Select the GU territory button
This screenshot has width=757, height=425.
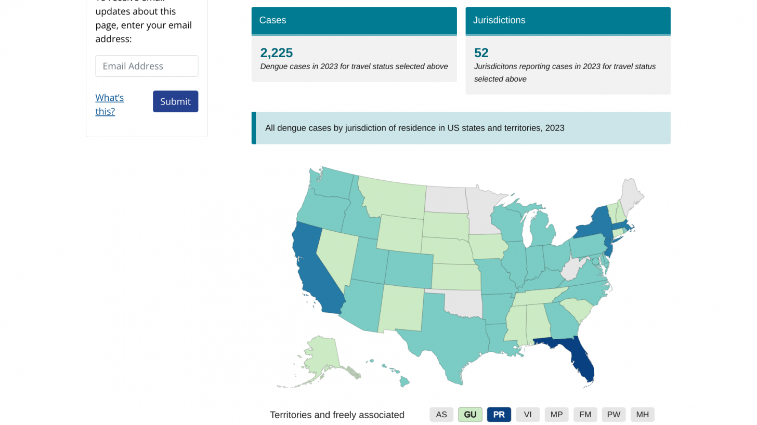(x=470, y=415)
